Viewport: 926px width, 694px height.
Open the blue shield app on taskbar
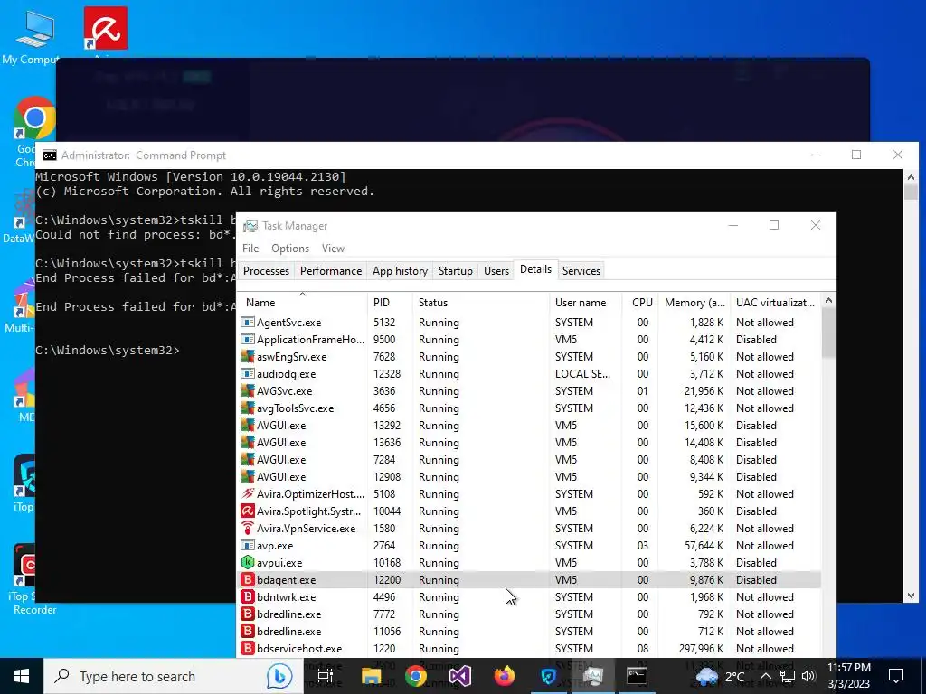coord(549,676)
